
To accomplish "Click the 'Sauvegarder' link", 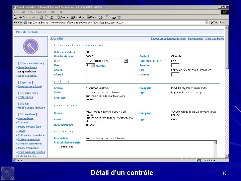I will tap(195, 39).
